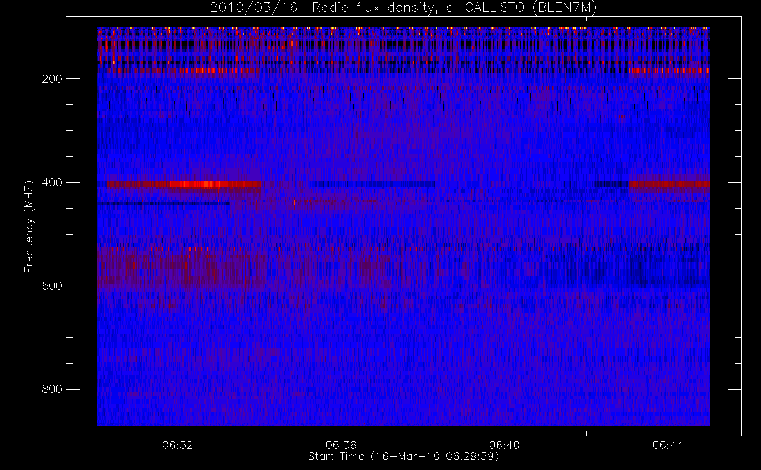Click the 'Start Time (16-Mar-10 06:29:39)' axis label

click(403, 456)
